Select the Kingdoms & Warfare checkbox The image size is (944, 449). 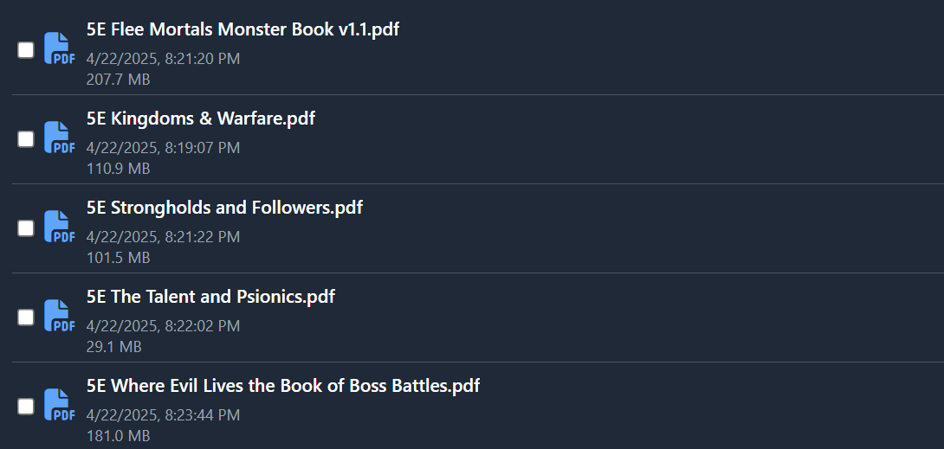(26, 138)
